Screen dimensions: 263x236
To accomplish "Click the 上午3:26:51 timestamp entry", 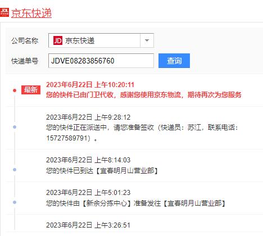I will click(88, 225).
